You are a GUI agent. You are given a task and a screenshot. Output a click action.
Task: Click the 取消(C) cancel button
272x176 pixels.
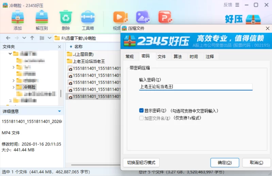[256, 162]
